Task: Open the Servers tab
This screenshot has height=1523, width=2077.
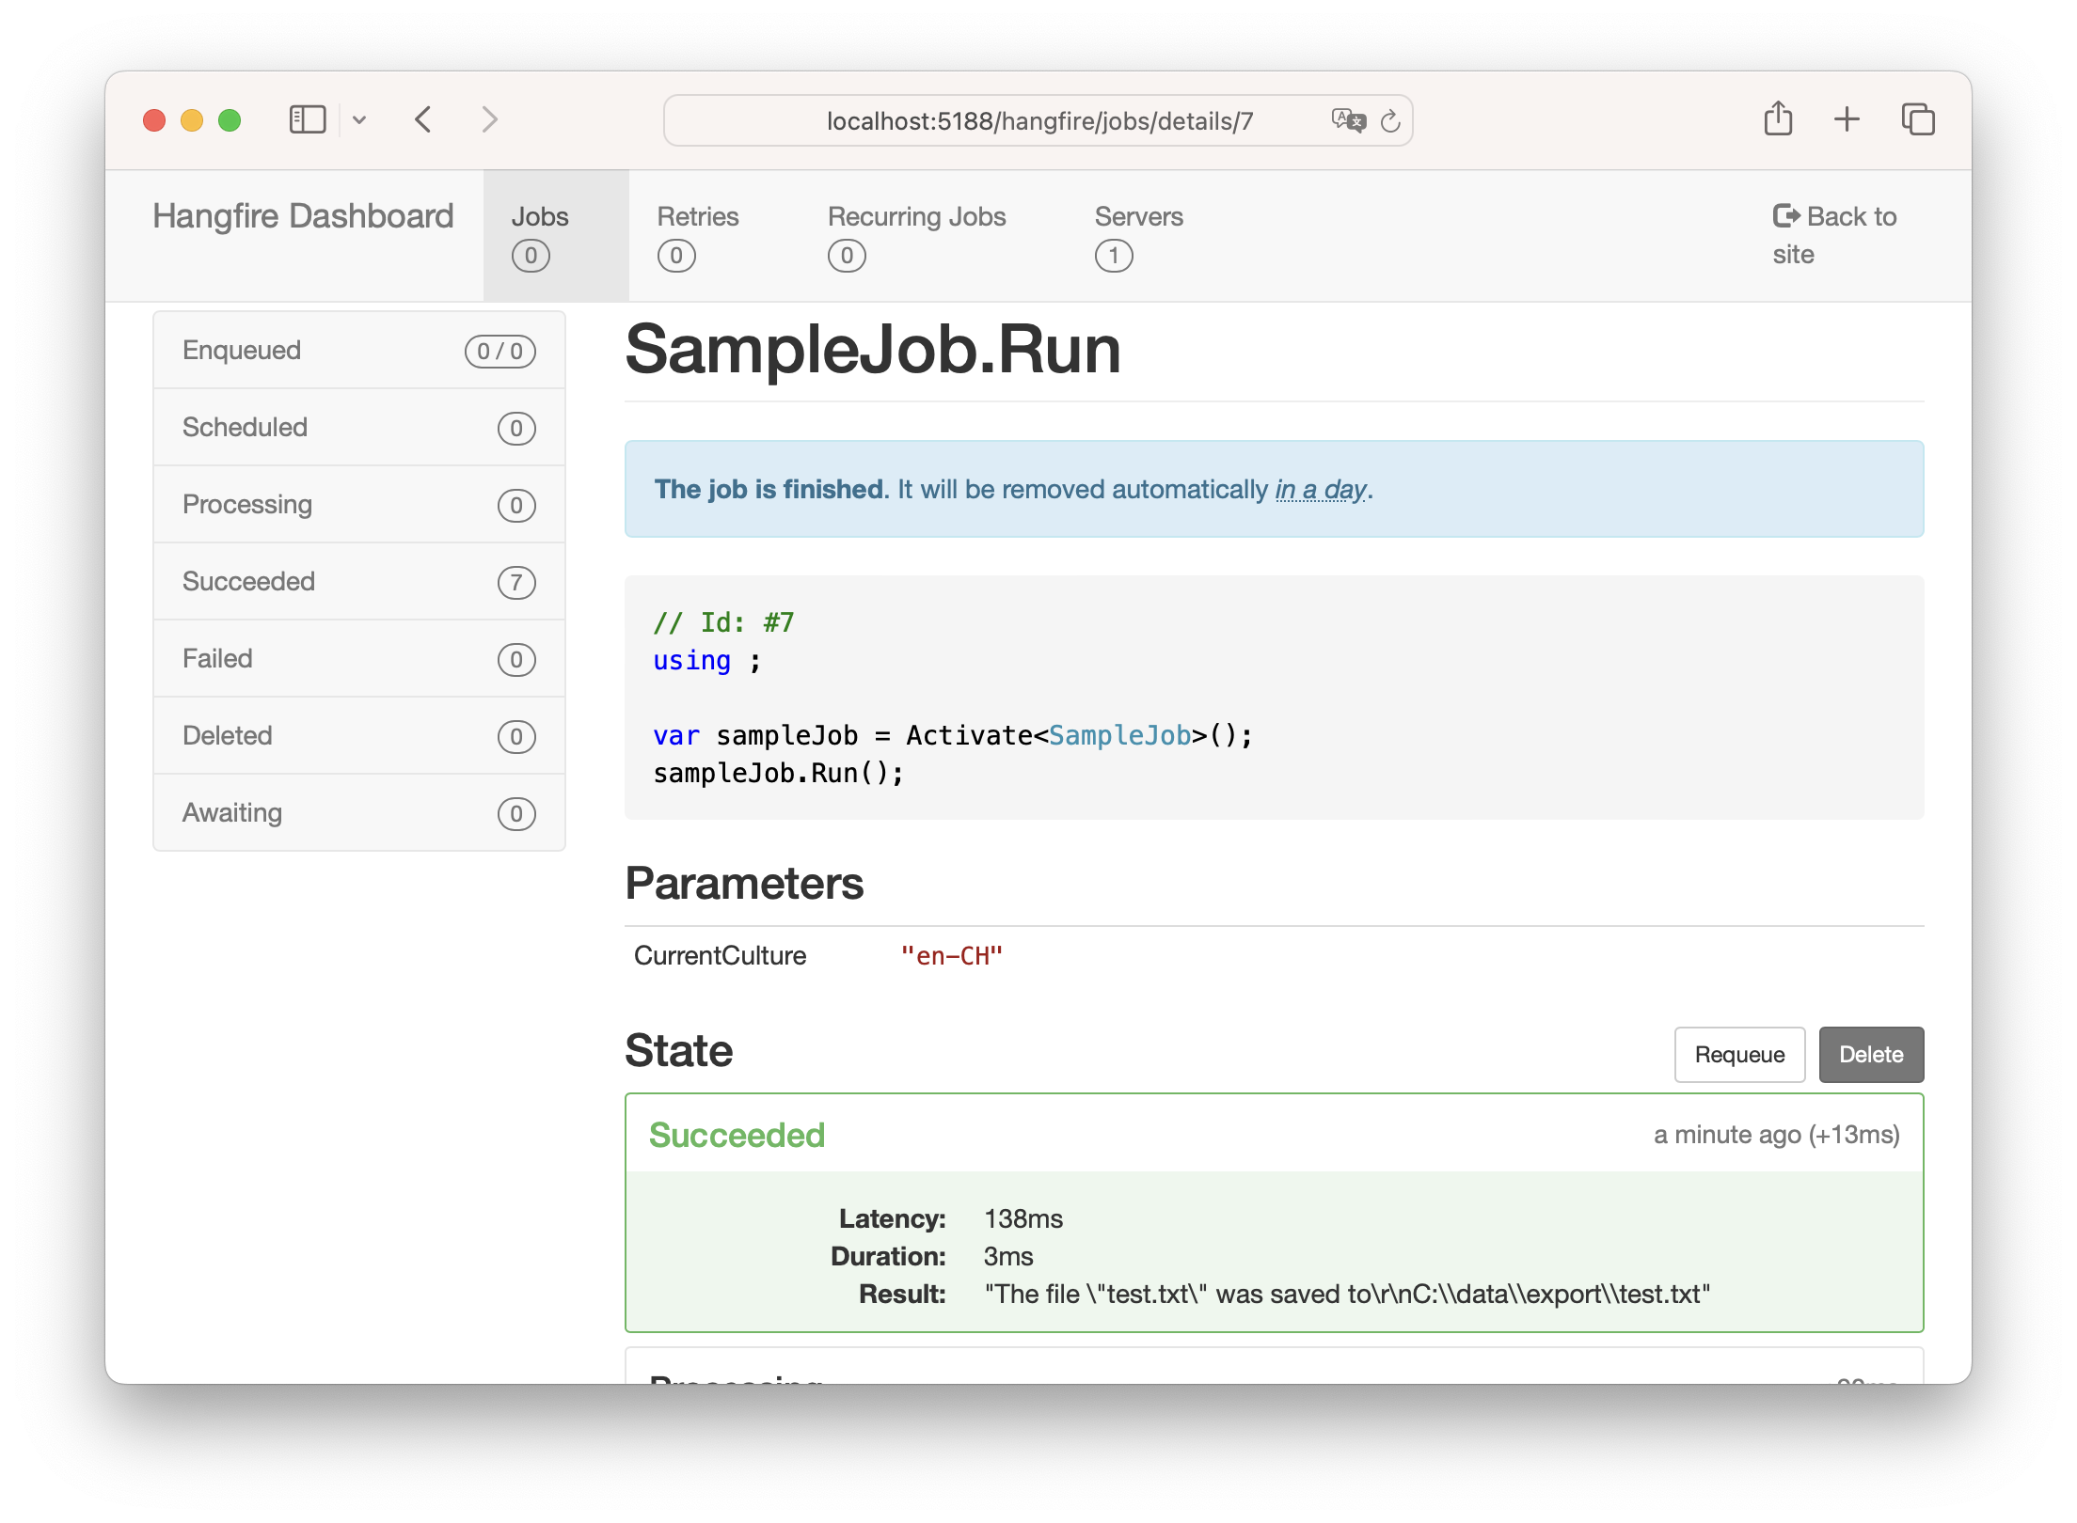Action: (1138, 234)
